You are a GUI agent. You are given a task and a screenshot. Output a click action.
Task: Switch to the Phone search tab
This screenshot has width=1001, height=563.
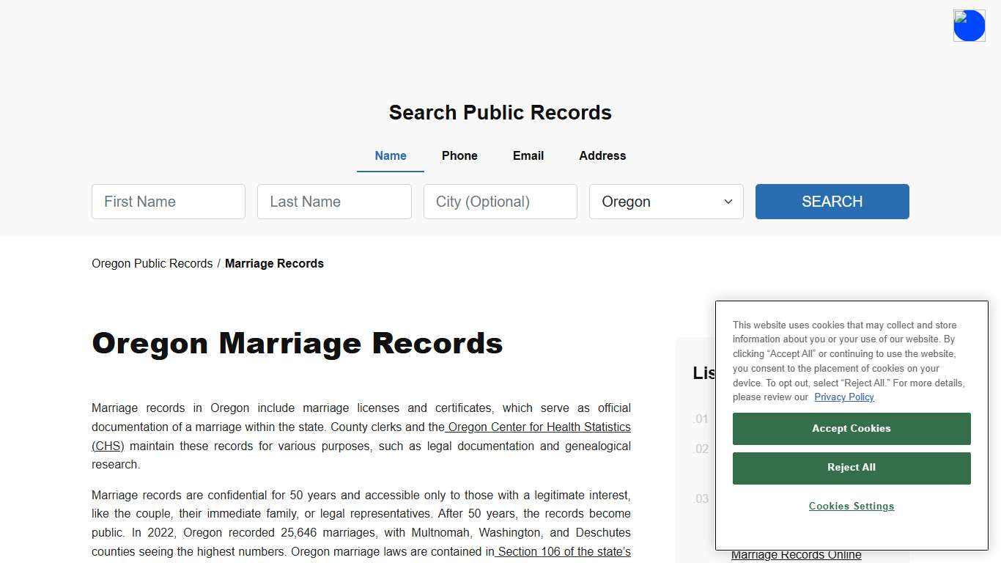click(459, 155)
